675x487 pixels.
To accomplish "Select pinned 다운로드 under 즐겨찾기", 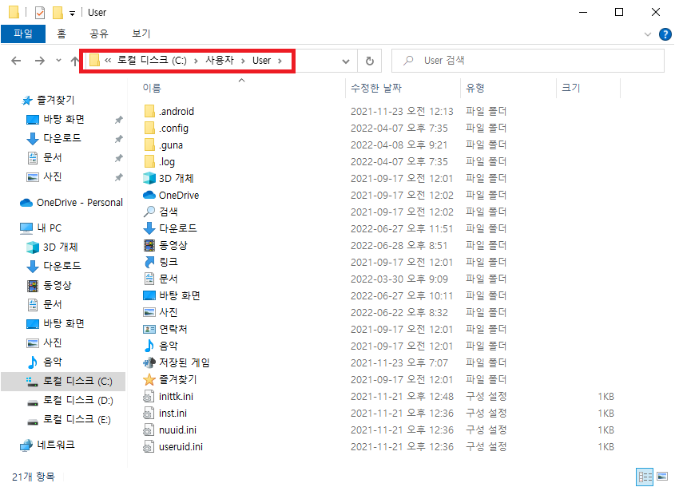I will (62, 138).
